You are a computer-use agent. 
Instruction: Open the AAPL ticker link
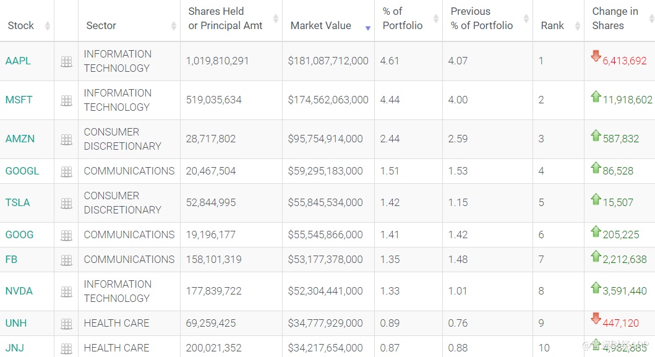[x=18, y=61]
